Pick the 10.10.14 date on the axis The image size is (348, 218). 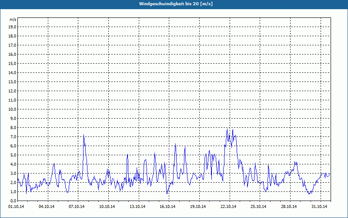[107, 207]
